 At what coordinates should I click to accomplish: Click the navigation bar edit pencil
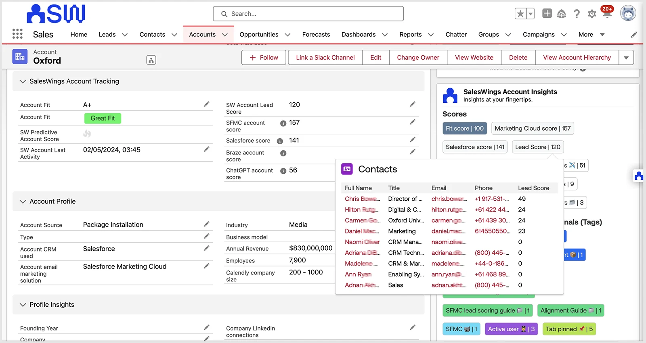pyautogui.click(x=634, y=35)
